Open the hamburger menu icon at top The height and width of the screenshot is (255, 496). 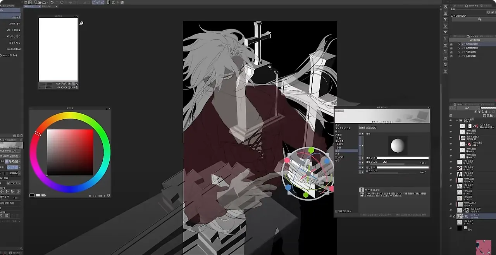pos(25,2)
